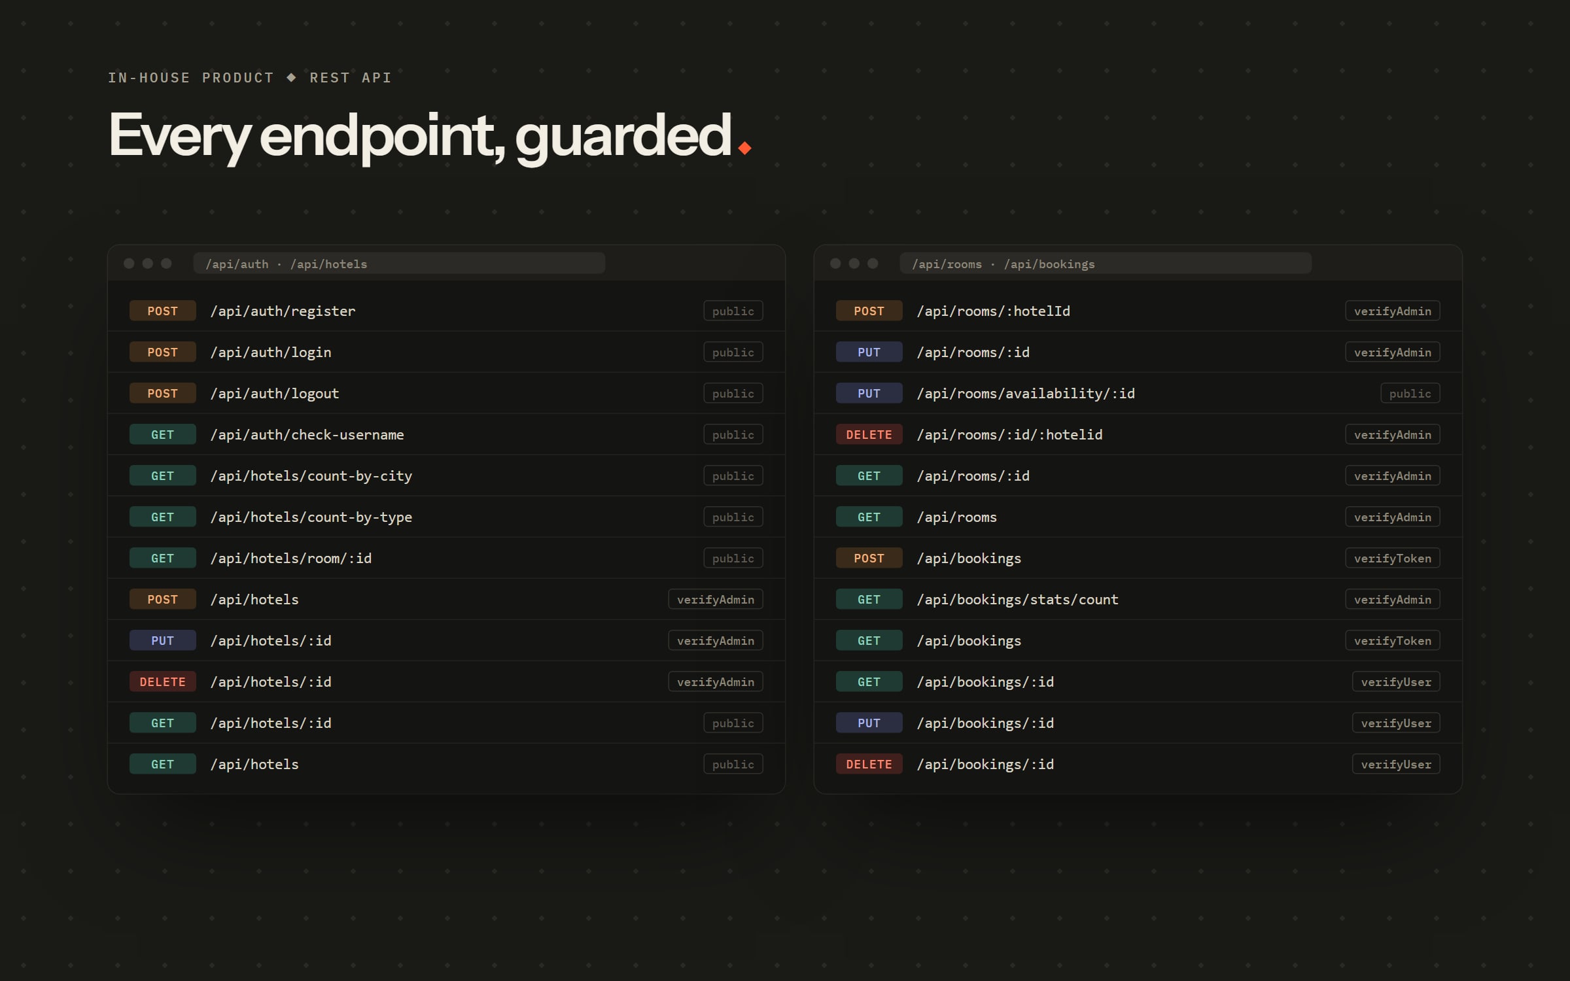
Task: Focus the /api/rooms · /api/bookings address bar
Action: coord(1106,263)
